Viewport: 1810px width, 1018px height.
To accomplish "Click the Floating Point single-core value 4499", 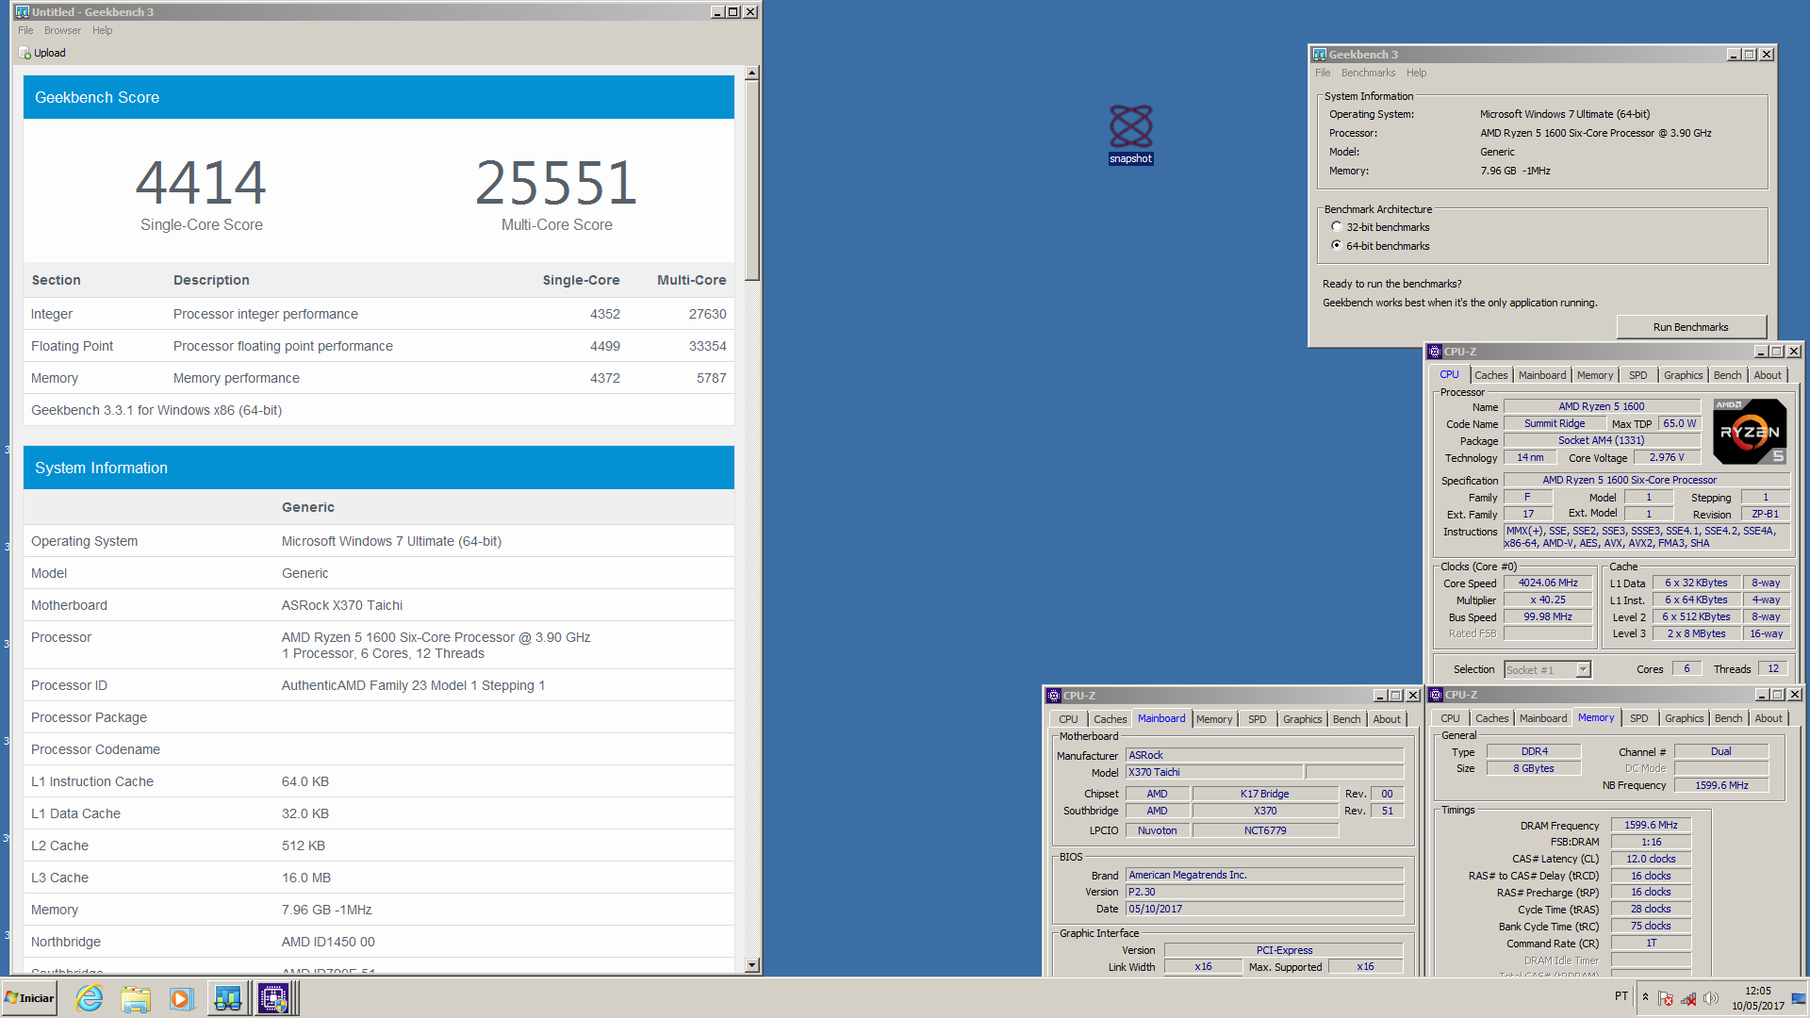I will click(604, 346).
